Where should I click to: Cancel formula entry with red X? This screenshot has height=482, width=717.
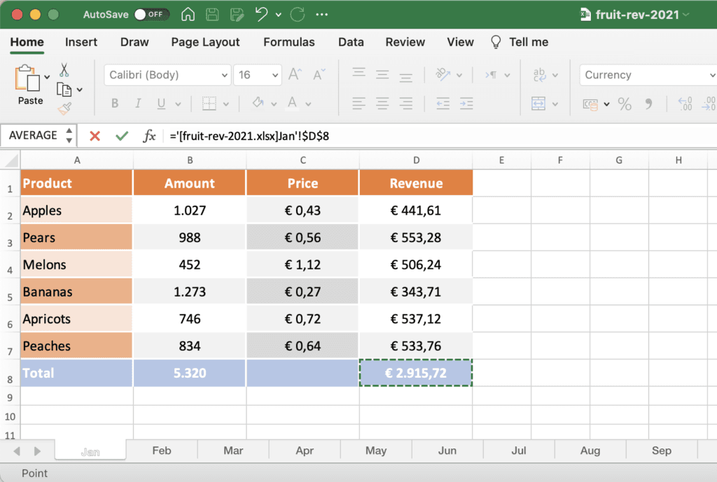click(95, 136)
